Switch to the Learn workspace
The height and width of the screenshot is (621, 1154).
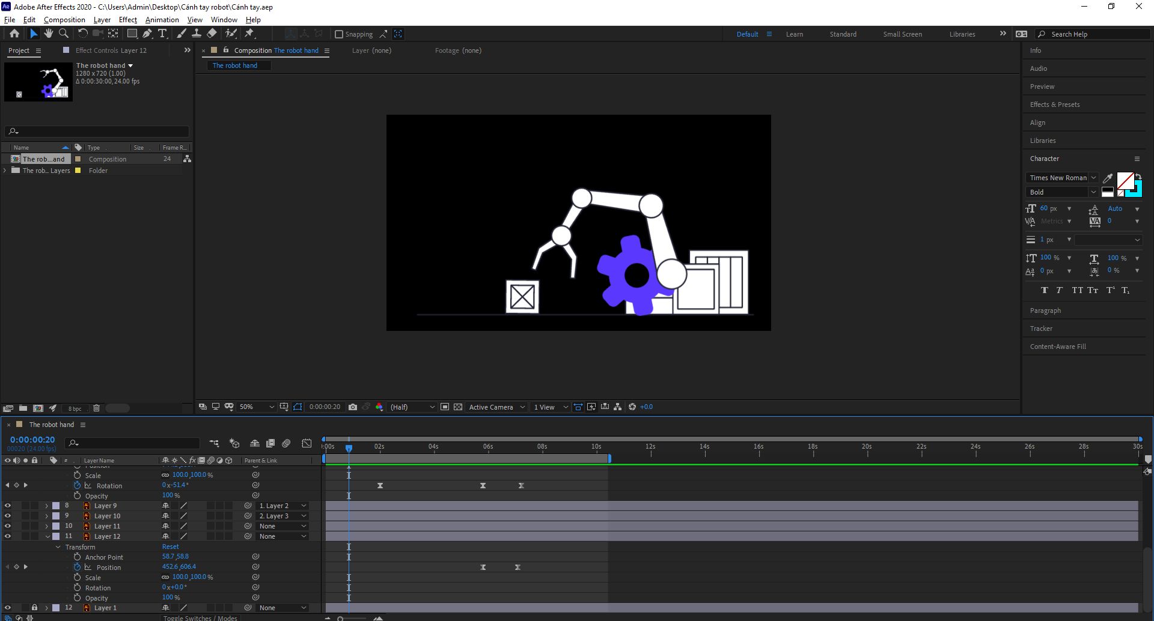pos(794,34)
